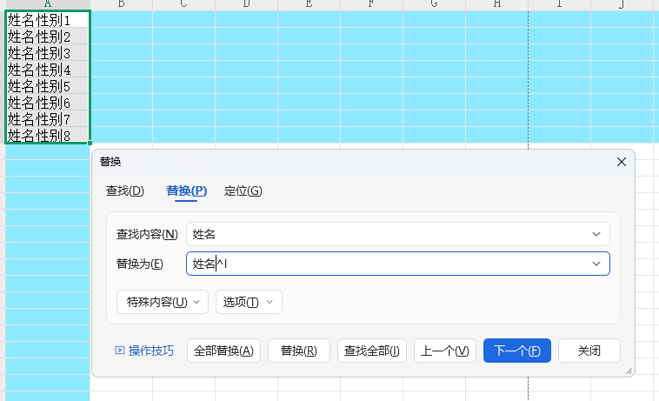This screenshot has width=659, height=401.
Task: Expand the 选项(T) dropdown
Action: [249, 302]
